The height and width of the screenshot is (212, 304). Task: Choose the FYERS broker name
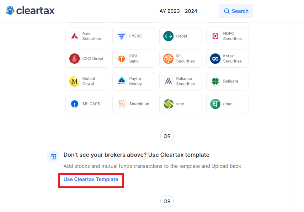coord(135,36)
